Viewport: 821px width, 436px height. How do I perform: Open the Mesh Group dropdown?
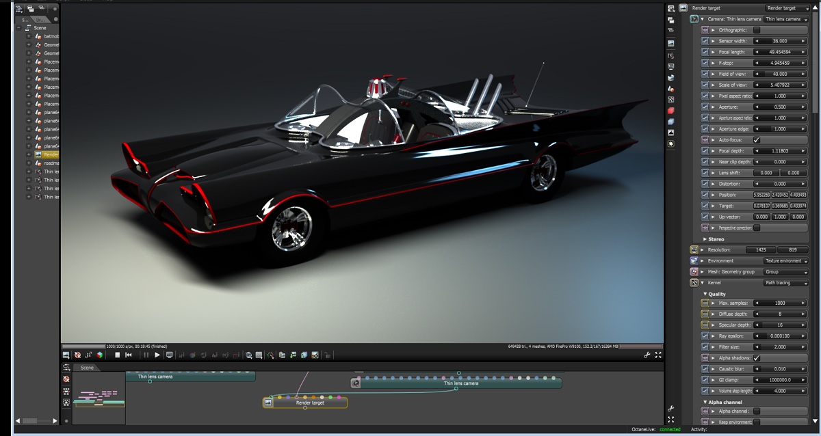coord(786,271)
